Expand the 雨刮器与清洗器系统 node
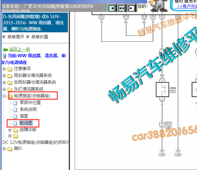This screenshot has height=170, width=197. [4, 76]
